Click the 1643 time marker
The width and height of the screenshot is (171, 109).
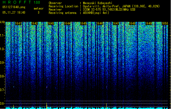(51, 23)
